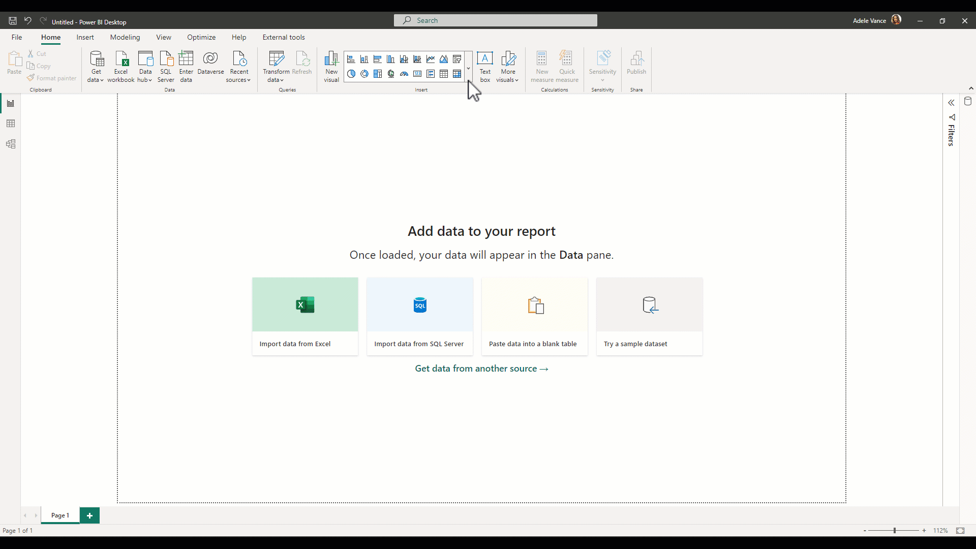Insert a table visual
This screenshot has height=549, width=976.
click(x=444, y=74)
